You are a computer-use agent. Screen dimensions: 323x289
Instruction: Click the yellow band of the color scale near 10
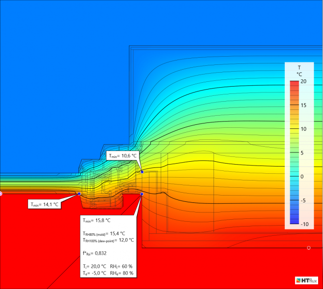click(293, 129)
